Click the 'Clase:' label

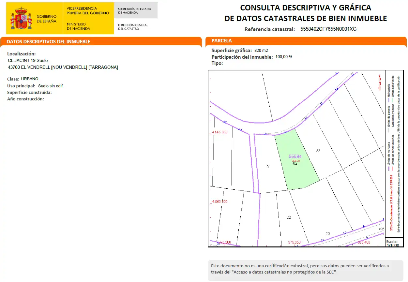click(13, 79)
